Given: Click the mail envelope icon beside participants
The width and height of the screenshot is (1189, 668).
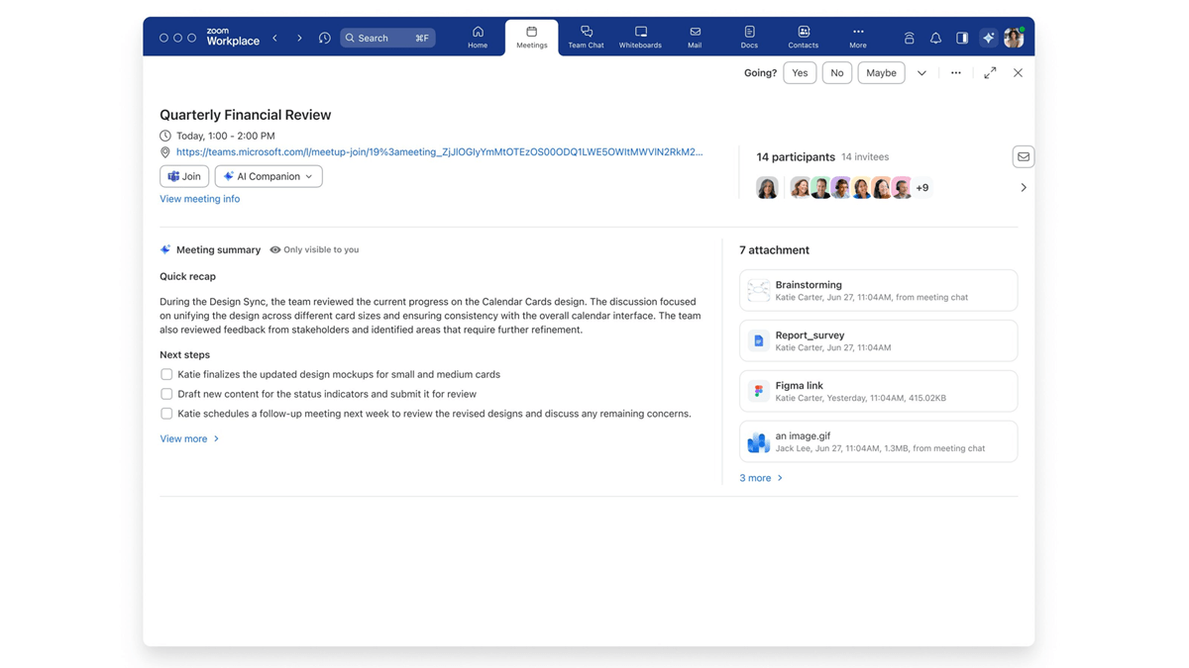Looking at the screenshot, I should coord(1024,156).
